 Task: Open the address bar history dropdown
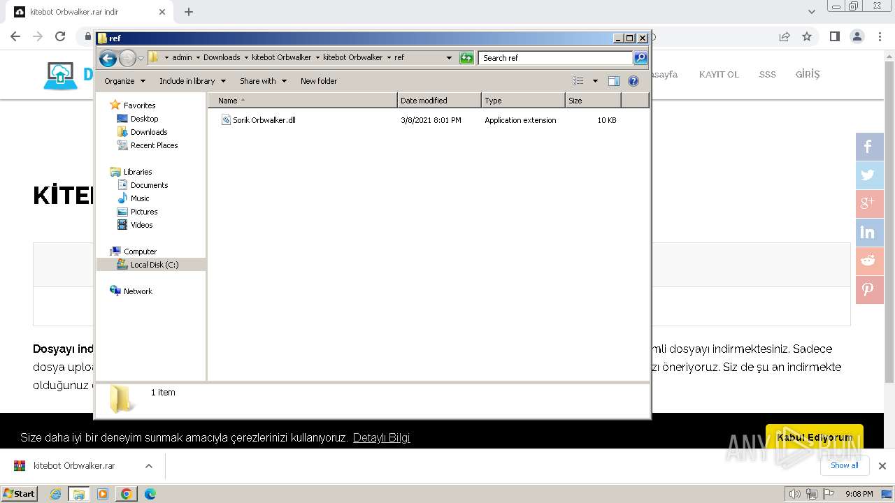[449, 58]
